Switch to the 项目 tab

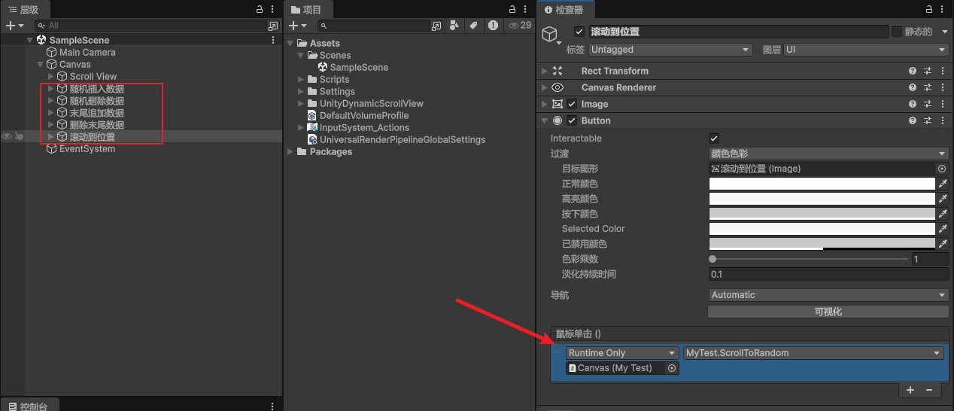pos(308,10)
